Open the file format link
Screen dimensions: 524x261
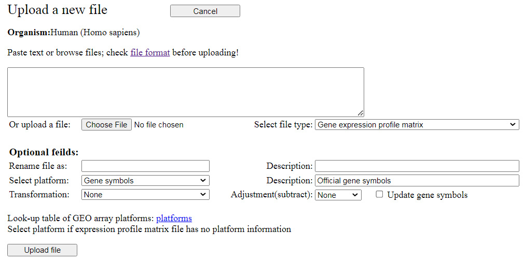pyautogui.click(x=150, y=52)
